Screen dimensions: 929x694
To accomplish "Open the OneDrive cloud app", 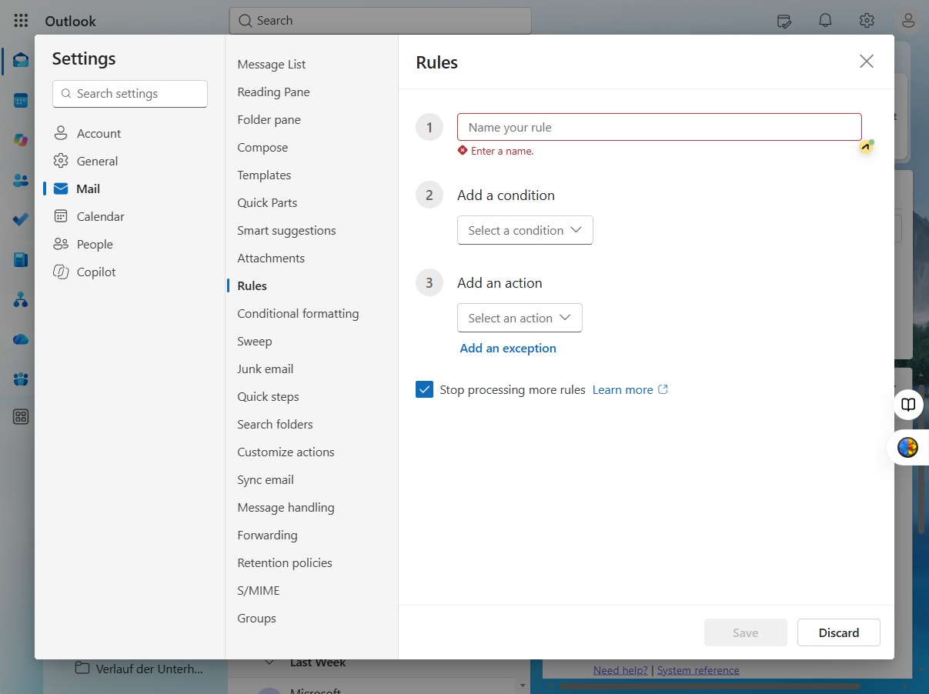I will (21, 339).
